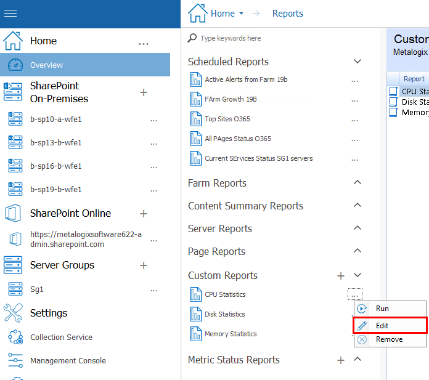
Task: Collapse the Scheduled Reports section
Action: (357, 62)
